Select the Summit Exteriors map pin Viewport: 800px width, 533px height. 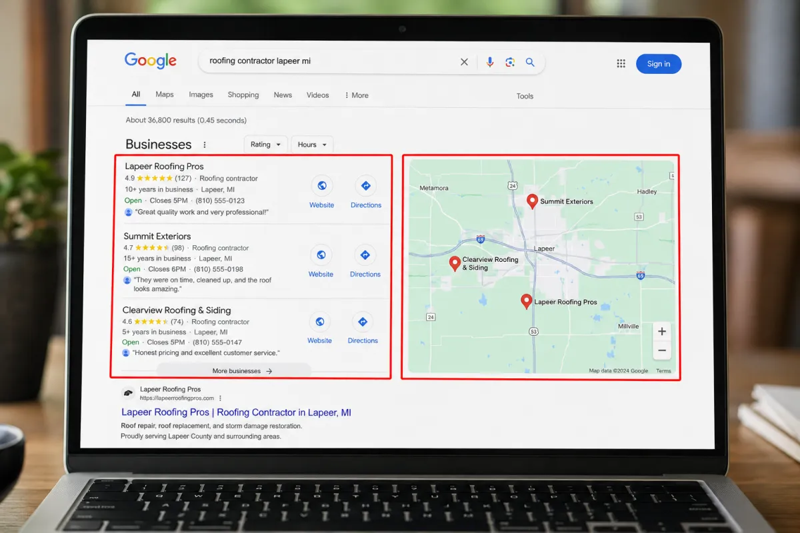(x=532, y=201)
